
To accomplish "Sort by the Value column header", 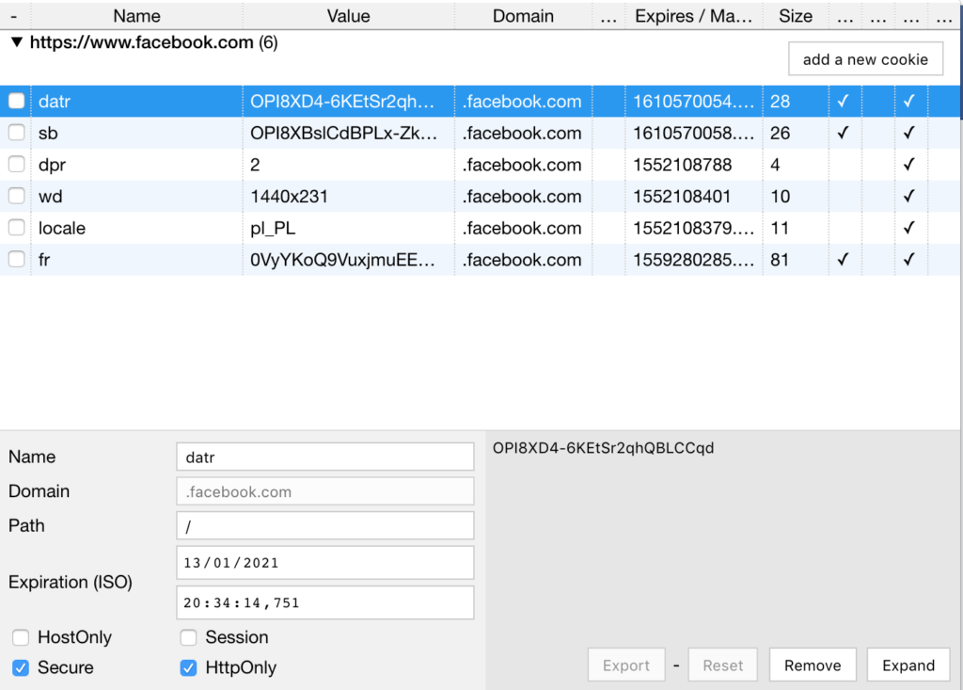I will [348, 16].
